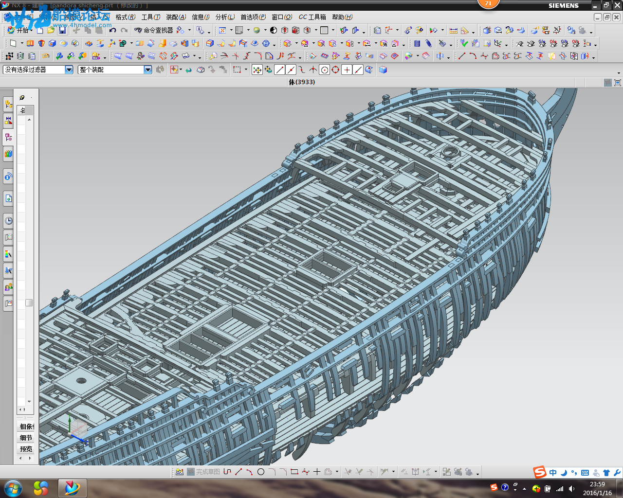Click the Undo arrow icon

tap(112, 30)
